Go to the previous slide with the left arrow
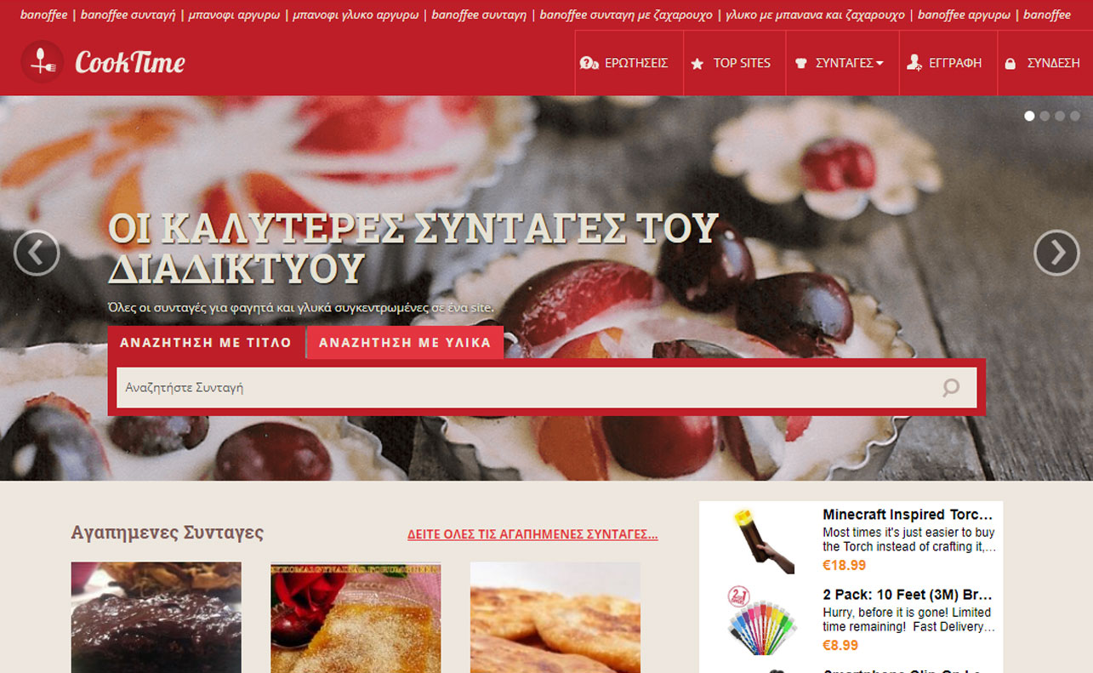The width and height of the screenshot is (1093, 673). tap(37, 253)
